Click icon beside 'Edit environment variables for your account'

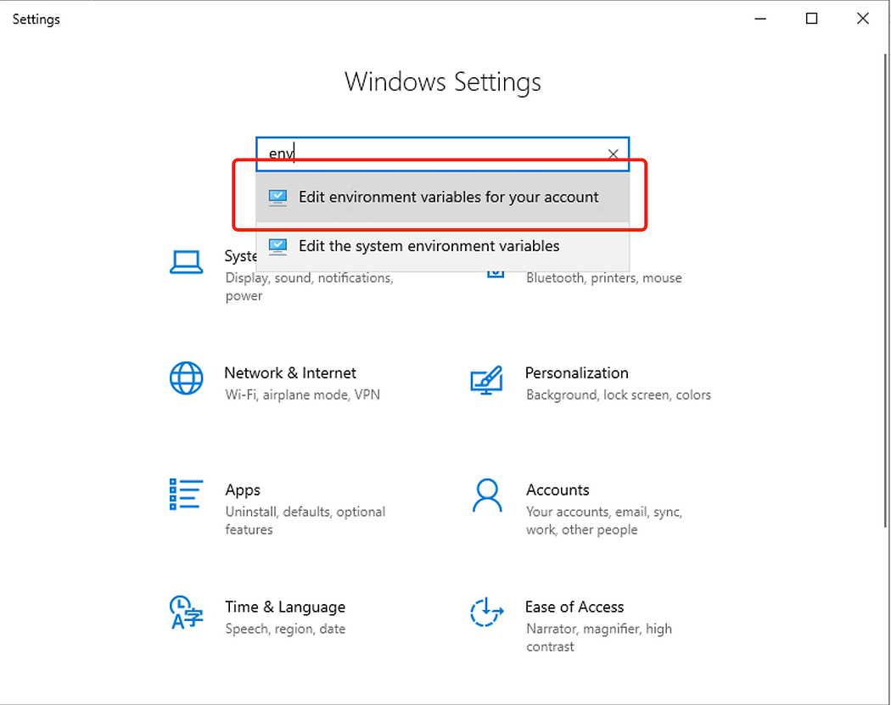pos(277,197)
